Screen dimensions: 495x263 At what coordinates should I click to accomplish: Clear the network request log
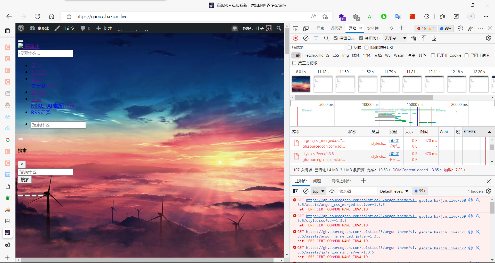point(306,38)
